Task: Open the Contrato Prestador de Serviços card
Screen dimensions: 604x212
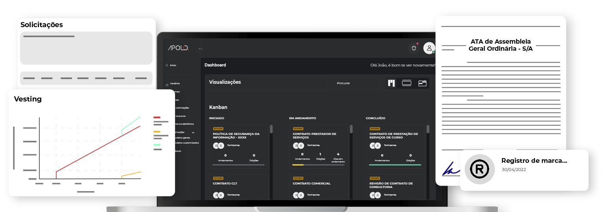Action: pyautogui.click(x=314, y=136)
